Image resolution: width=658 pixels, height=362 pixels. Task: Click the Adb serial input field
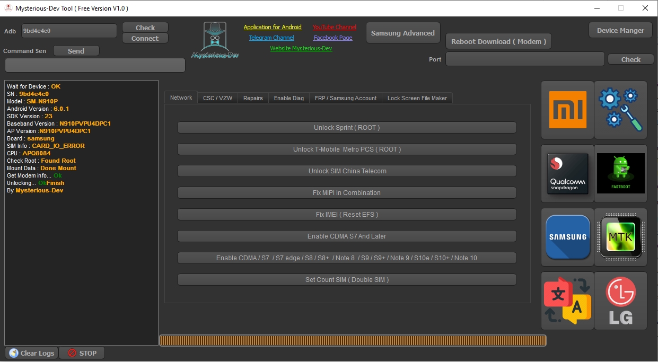point(69,31)
